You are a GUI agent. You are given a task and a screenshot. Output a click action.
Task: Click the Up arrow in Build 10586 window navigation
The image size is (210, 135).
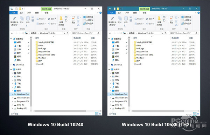point(121,33)
